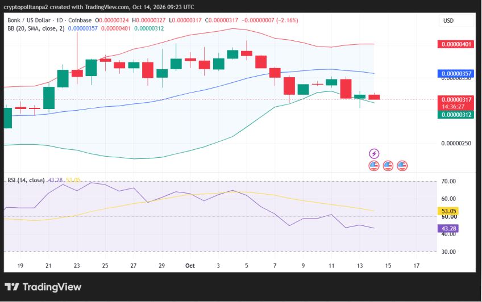Click the open value O0.00000324
Image resolution: width=482 pixels, height=302 pixels.
point(112,20)
